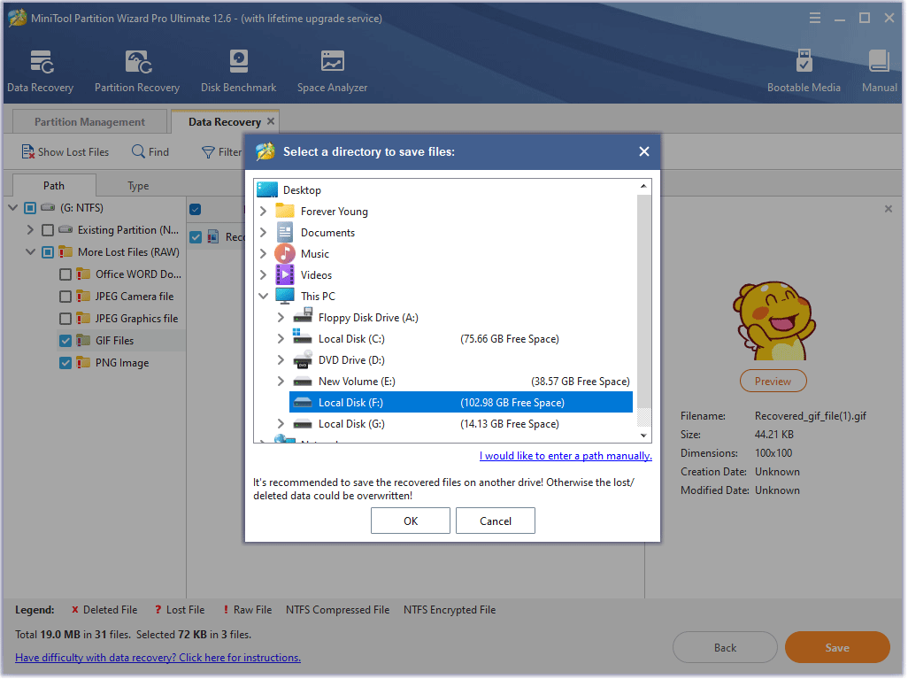
Task: Toggle Show Lost Files
Action: [64, 151]
